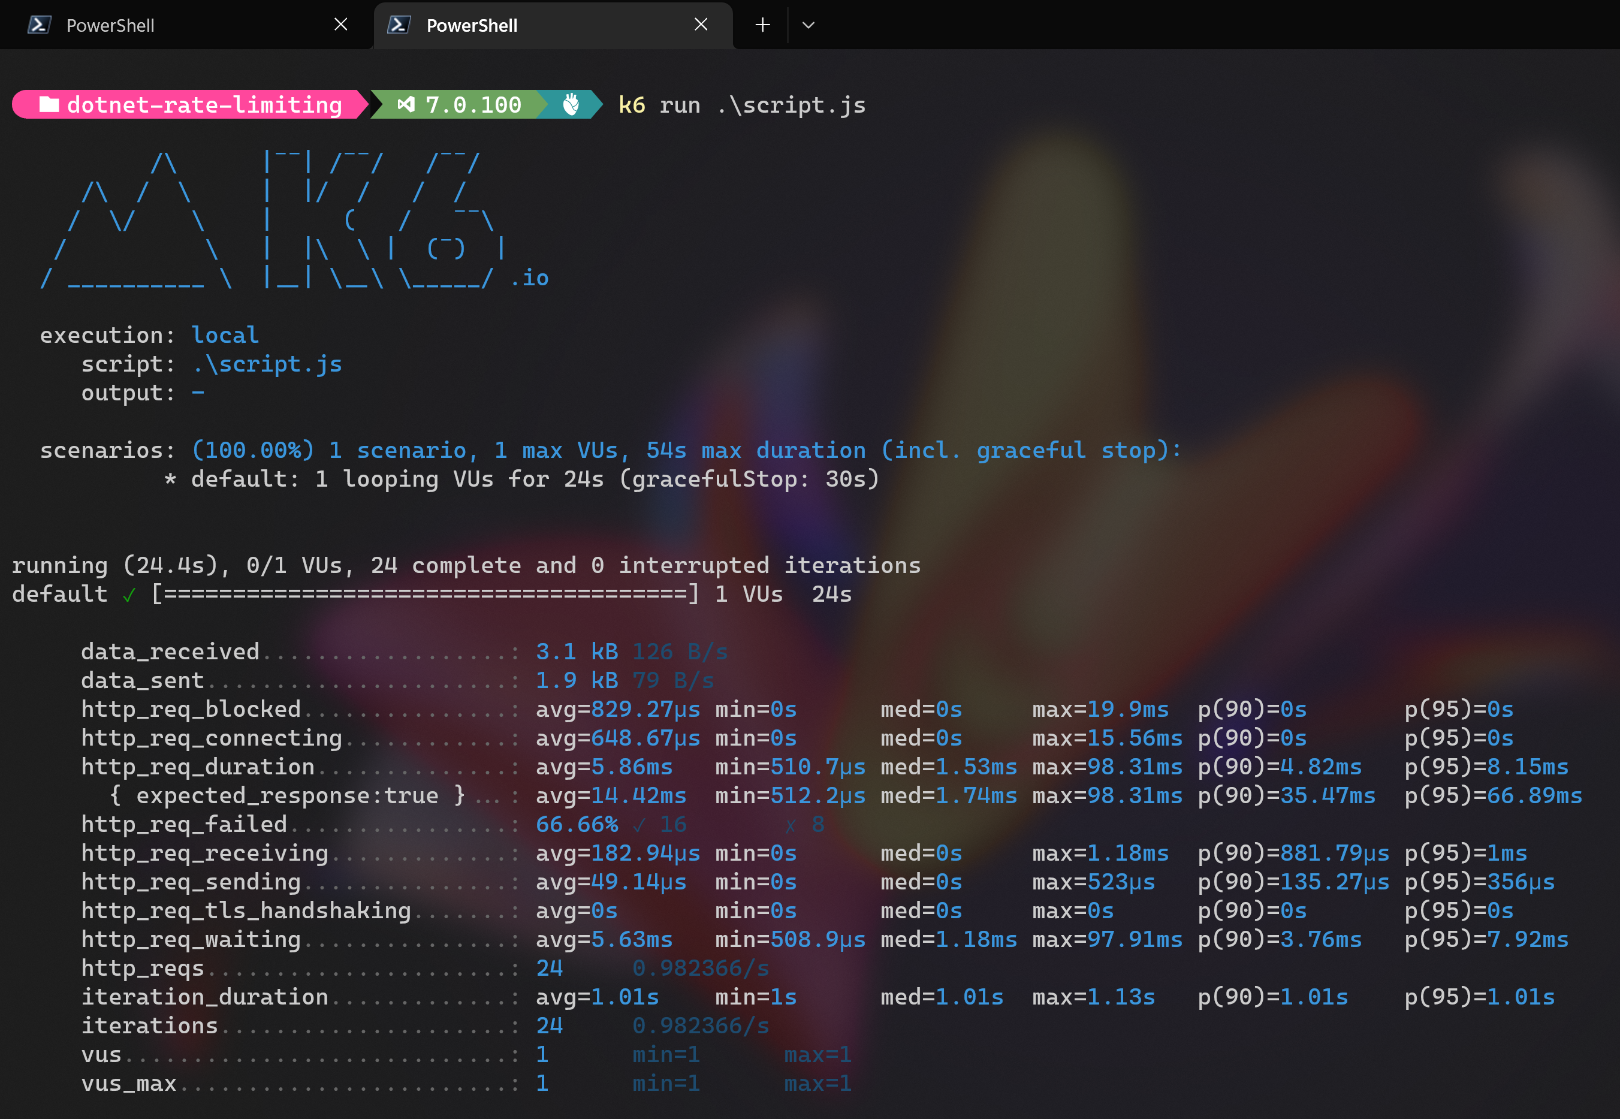
Task: Click the PowerShell icon on first tab
Action: [x=39, y=25]
